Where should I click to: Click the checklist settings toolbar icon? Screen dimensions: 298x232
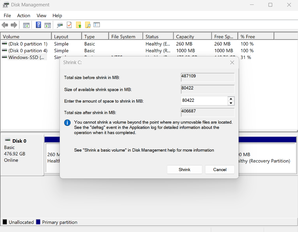pos(97,25)
